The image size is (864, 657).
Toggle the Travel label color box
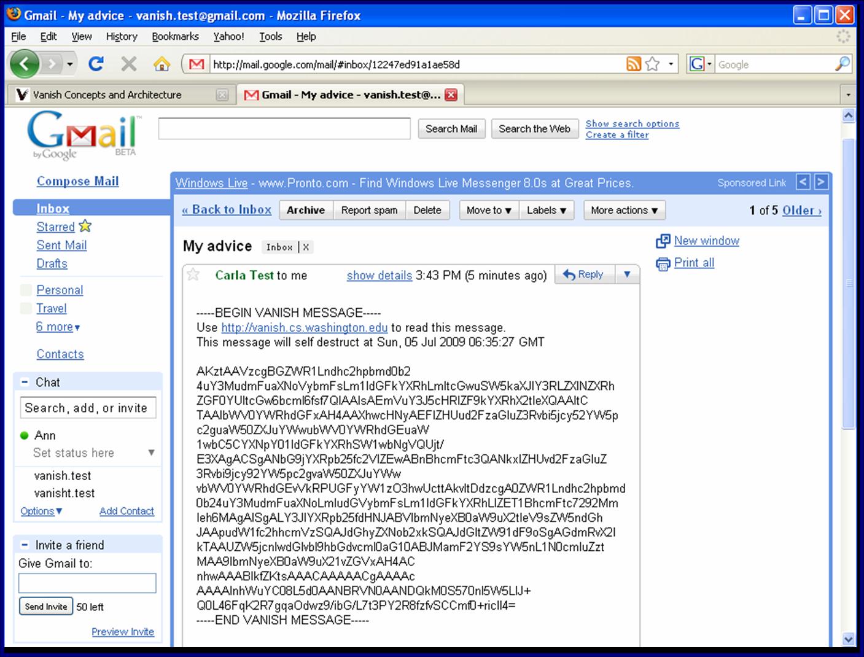26,308
